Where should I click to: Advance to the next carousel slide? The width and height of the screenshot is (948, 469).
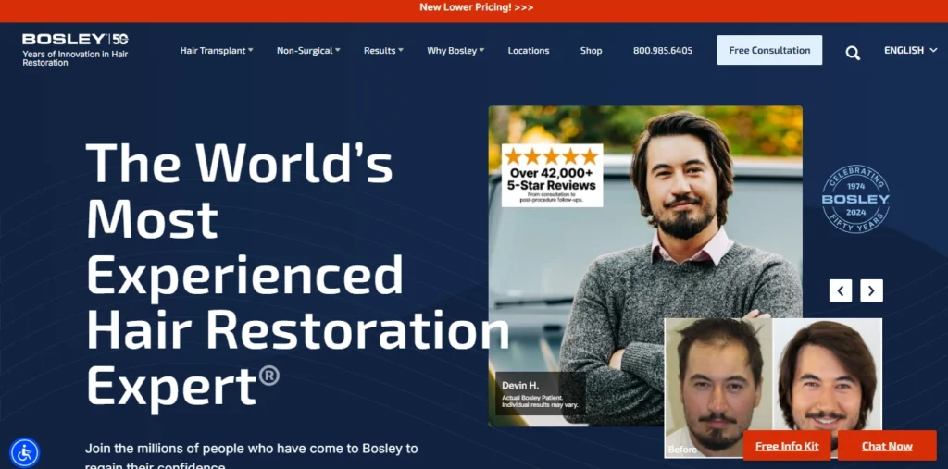click(x=871, y=290)
